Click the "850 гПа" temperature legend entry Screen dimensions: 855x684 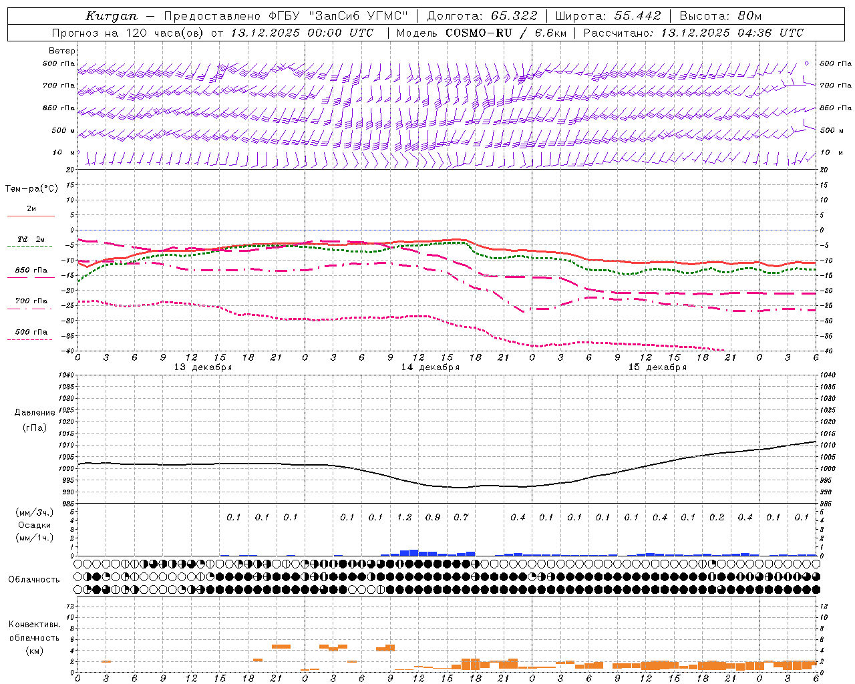click(x=31, y=271)
